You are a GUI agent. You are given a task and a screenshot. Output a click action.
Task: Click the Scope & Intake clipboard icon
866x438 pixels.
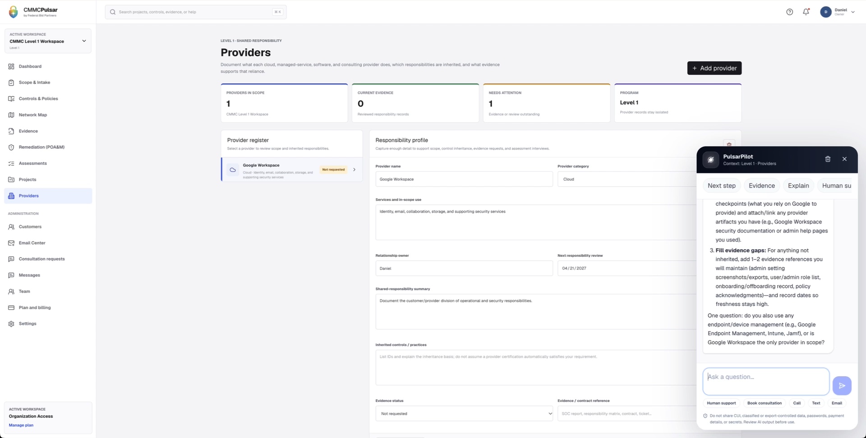(11, 82)
